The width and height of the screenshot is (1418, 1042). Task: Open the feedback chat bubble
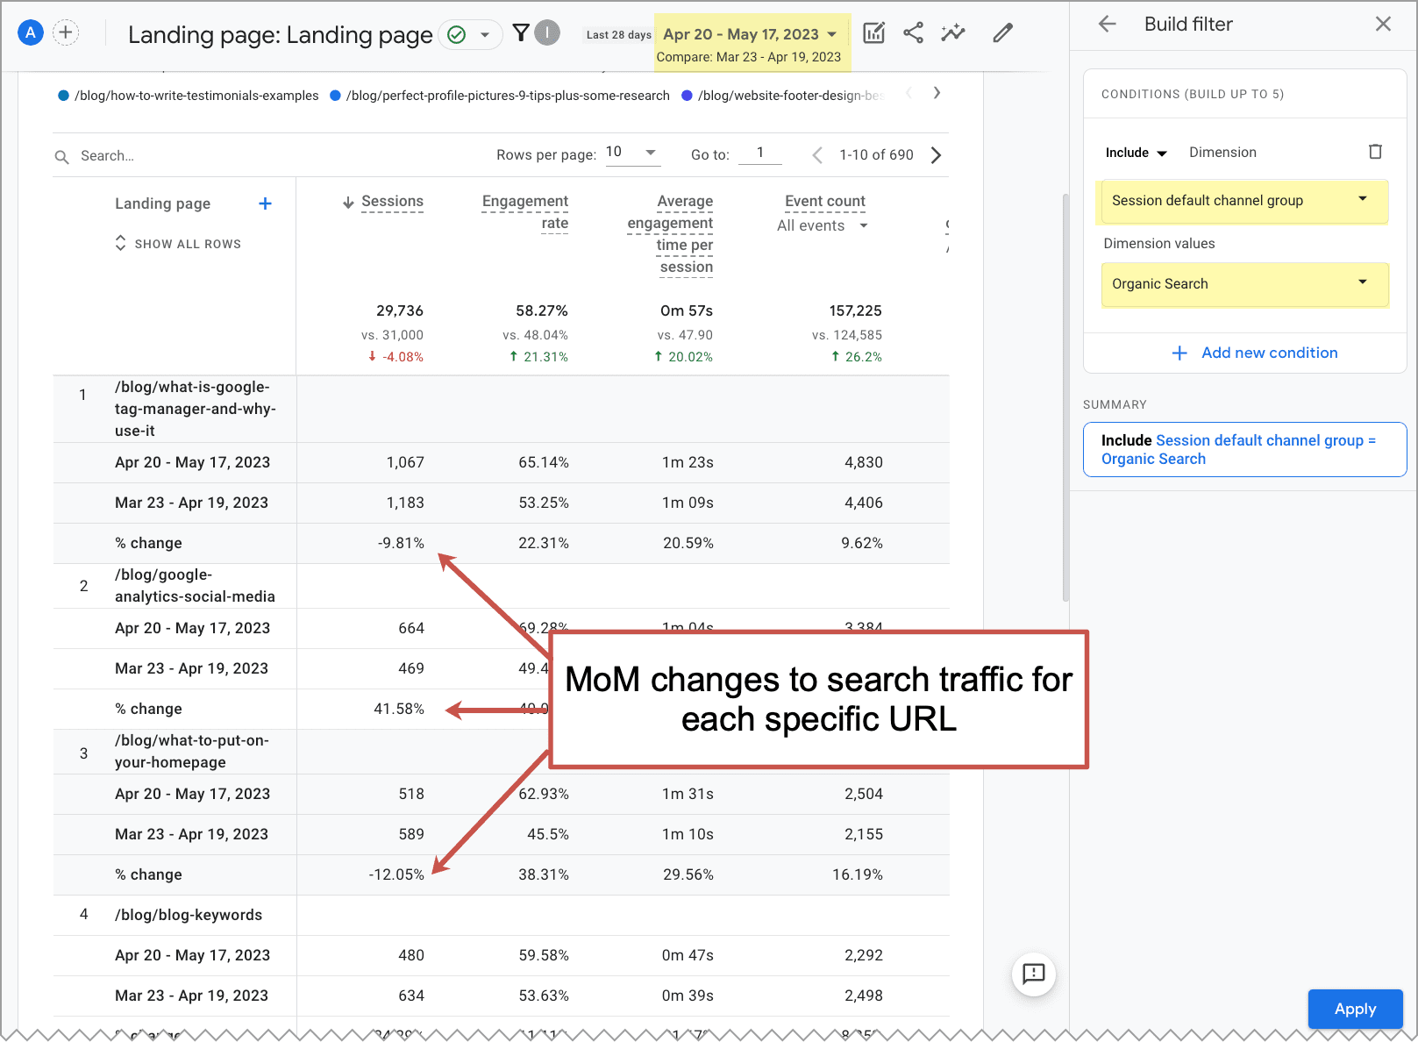point(1034,974)
